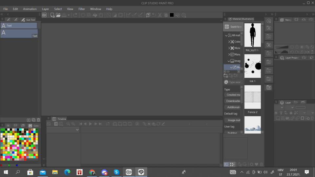Click new material folder icon
The image size is (315, 177).
[226, 76]
